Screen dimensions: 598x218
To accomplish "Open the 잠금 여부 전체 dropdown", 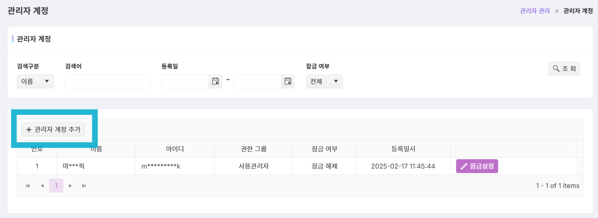I will tap(324, 81).
